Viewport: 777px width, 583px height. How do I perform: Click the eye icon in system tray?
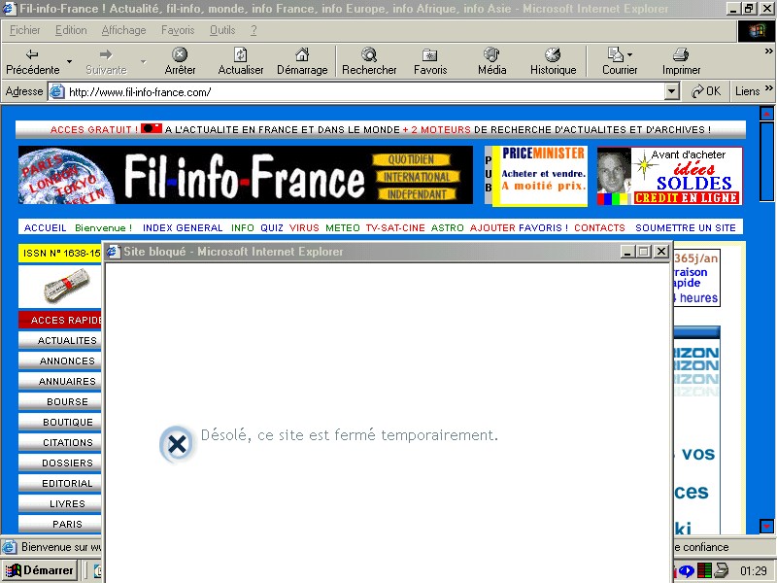point(687,571)
